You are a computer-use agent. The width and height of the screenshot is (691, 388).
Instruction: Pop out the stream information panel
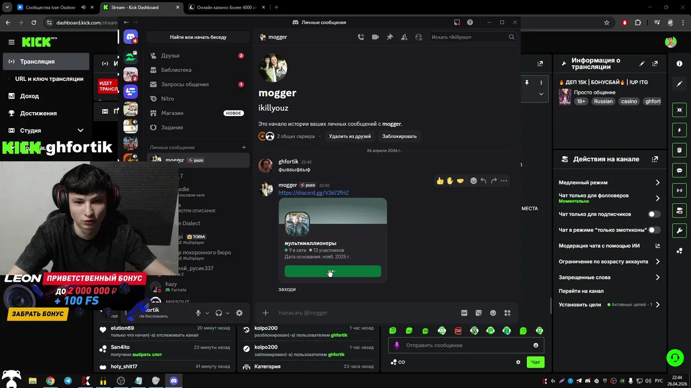(x=655, y=64)
